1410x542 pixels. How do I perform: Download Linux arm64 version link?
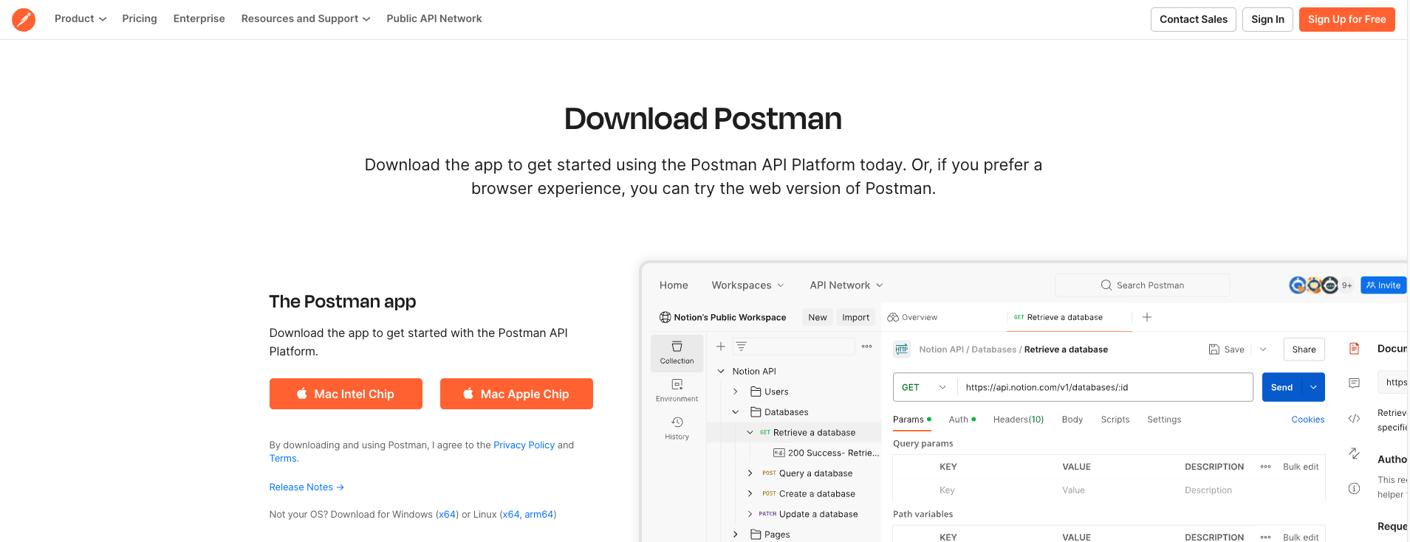pos(539,515)
